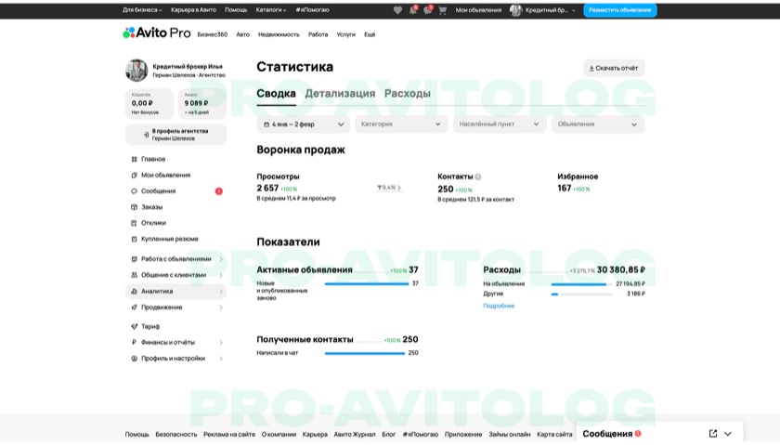
Task: Switch to the Сводка tab
Action: 276,94
